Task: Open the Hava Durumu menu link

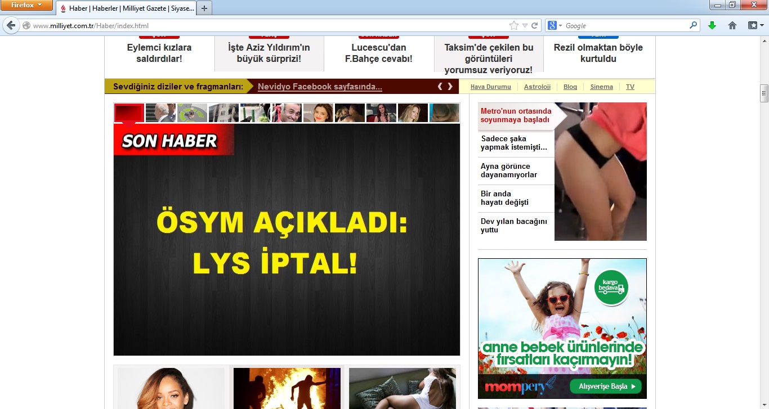Action: coord(491,87)
